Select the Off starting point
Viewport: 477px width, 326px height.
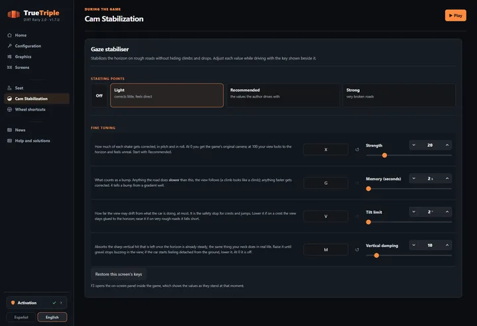coord(99,95)
